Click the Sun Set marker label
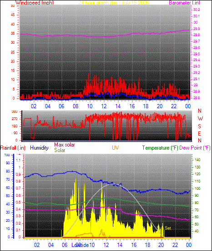This screenshot has width=212, height=251. tap(164, 228)
